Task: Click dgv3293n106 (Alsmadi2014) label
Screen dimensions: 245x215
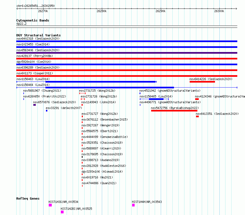Action: pyautogui.click(x=102, y=172)
